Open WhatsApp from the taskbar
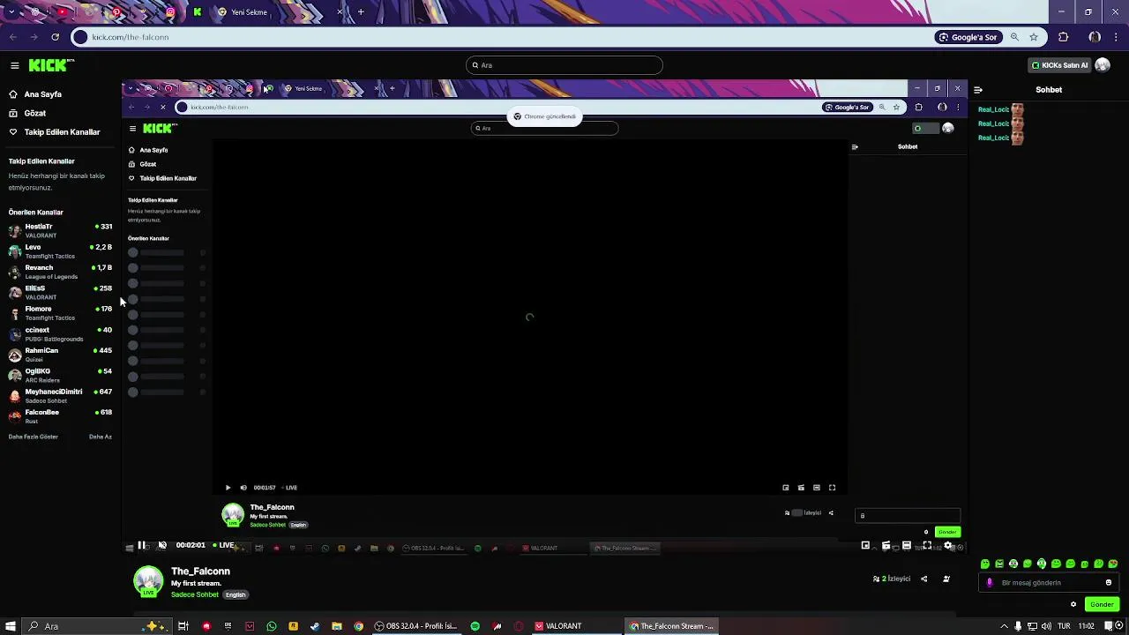 pos(272,626)
